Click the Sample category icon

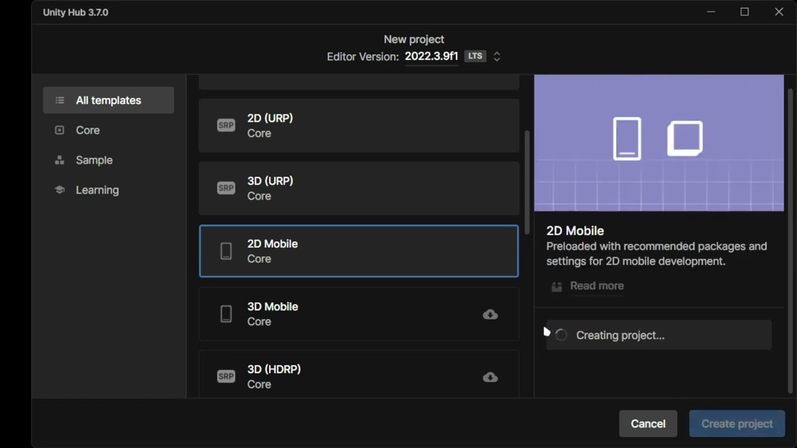point(60,160)
